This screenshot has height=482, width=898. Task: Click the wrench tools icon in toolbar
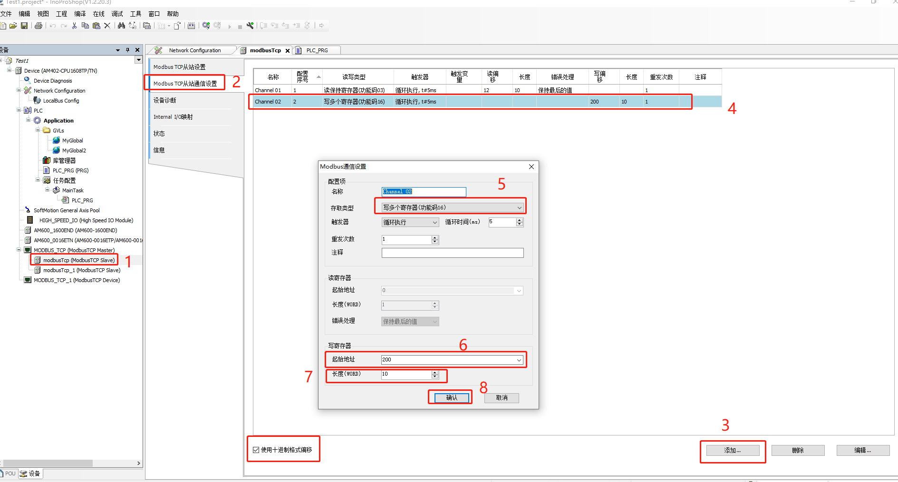[x=250, y=26]
